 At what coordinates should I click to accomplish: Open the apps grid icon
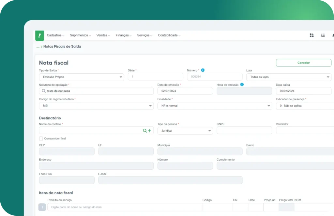coord(311,36)
